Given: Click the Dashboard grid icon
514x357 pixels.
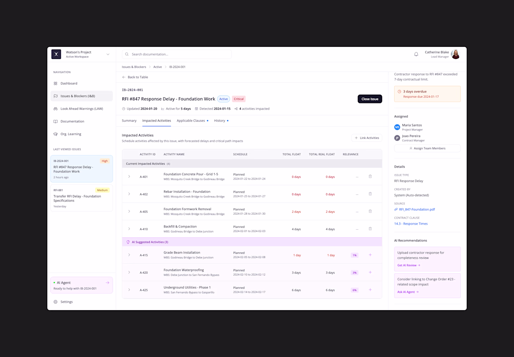Looking at the screenshot, I should [x=56, y=83].
